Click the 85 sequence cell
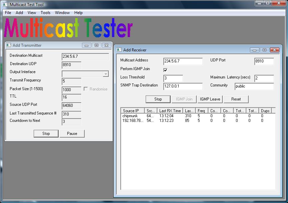Viewport: 288px width, 203px height. pyautogui.click(x=187, y=121)
